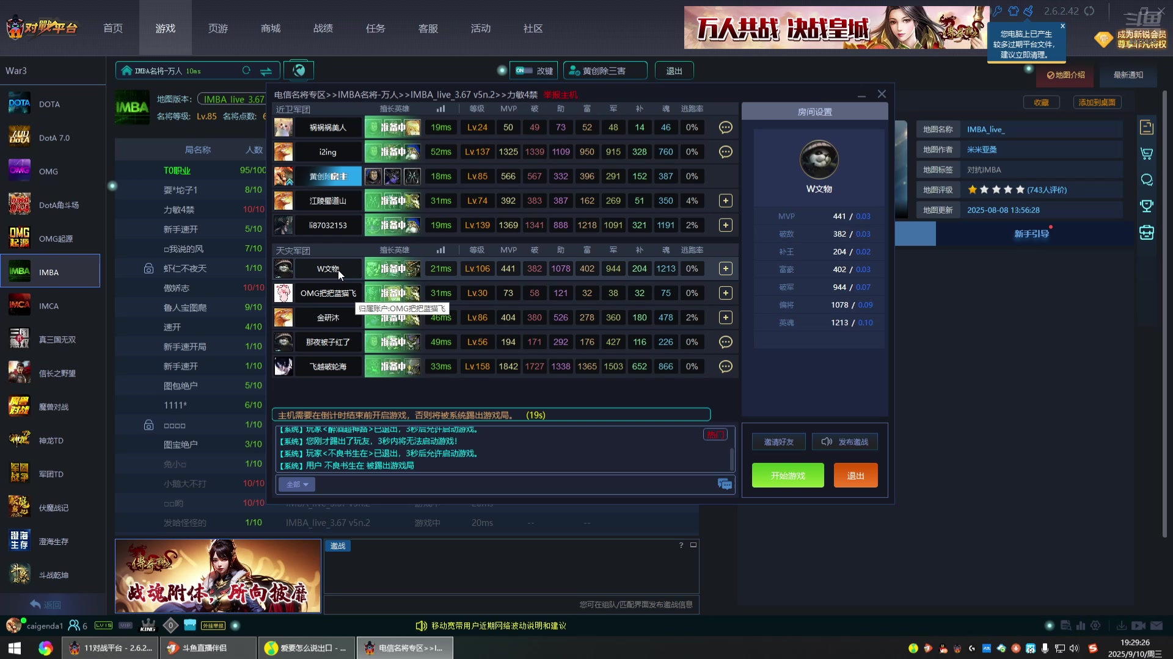The image size is (1173, 659).
Task: Click the friends count icon in status bar
Action: click(x=74, y=625)
